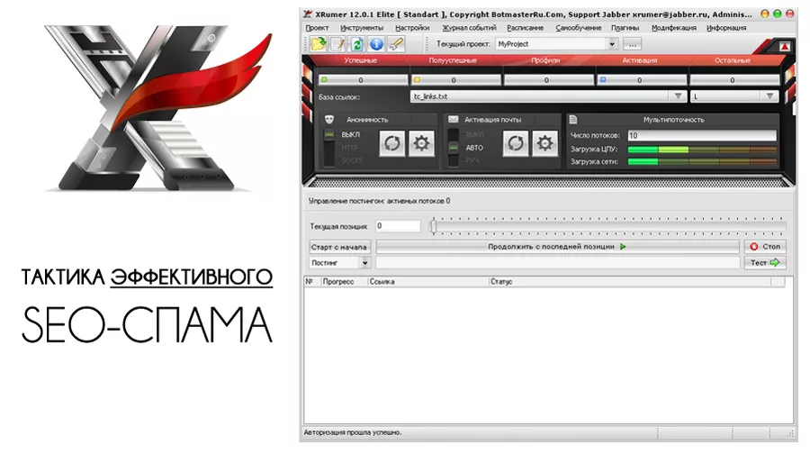Click Продолжить с последней позиции button
The width and height of the screenshot is (810, 454).
pyautogui.click(x=557, y=247)
